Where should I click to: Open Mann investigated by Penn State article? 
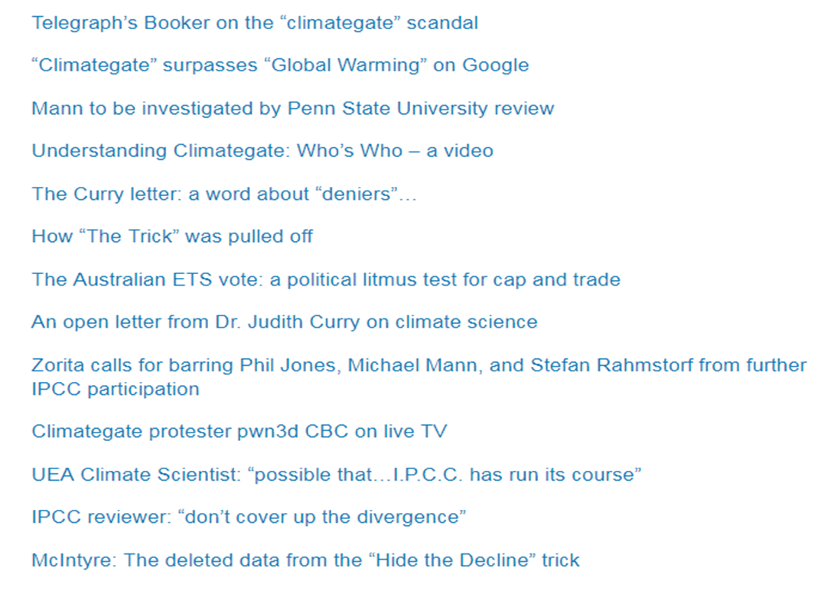292,109
